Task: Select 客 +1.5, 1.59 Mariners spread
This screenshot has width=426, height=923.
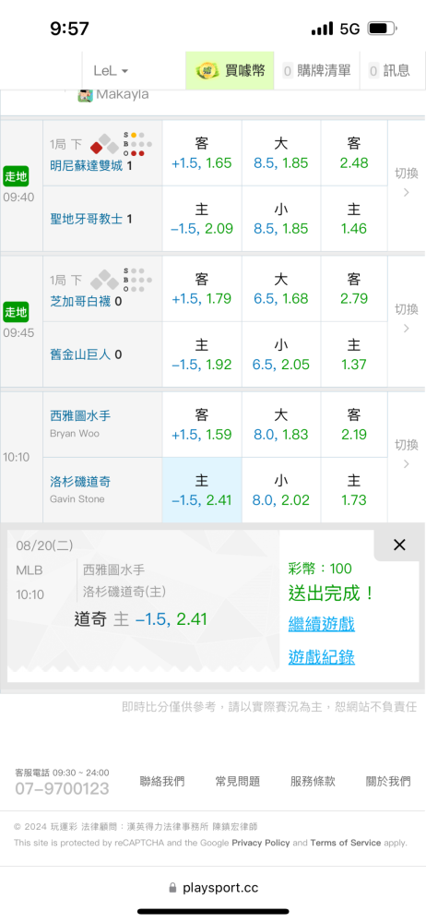Action: click(x=202, y=425)
